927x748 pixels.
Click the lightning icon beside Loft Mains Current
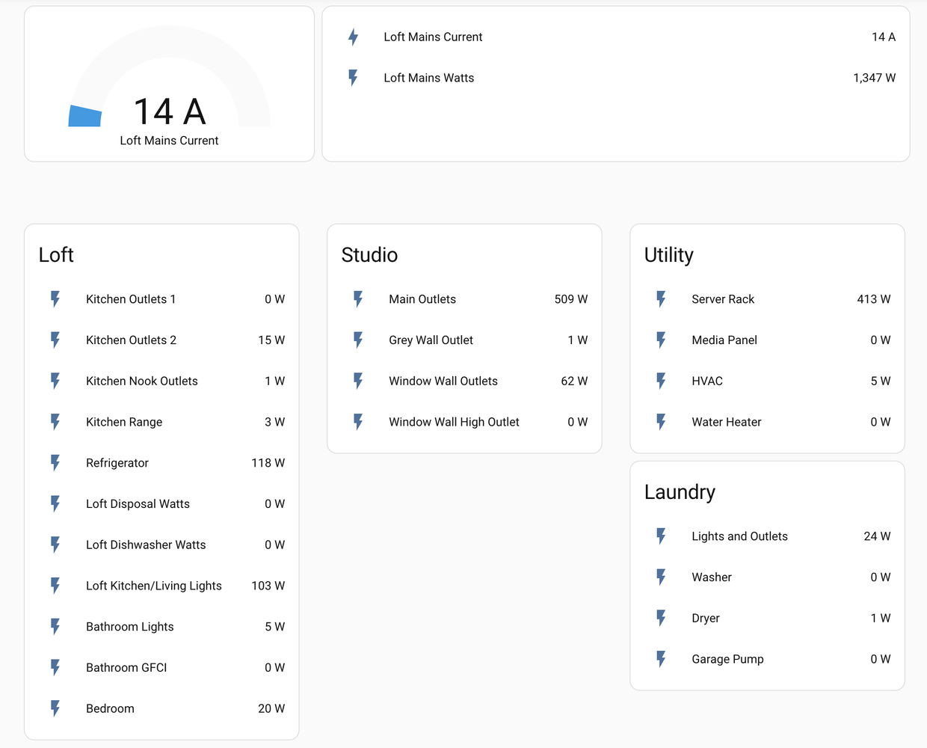(x=354, y=37)
